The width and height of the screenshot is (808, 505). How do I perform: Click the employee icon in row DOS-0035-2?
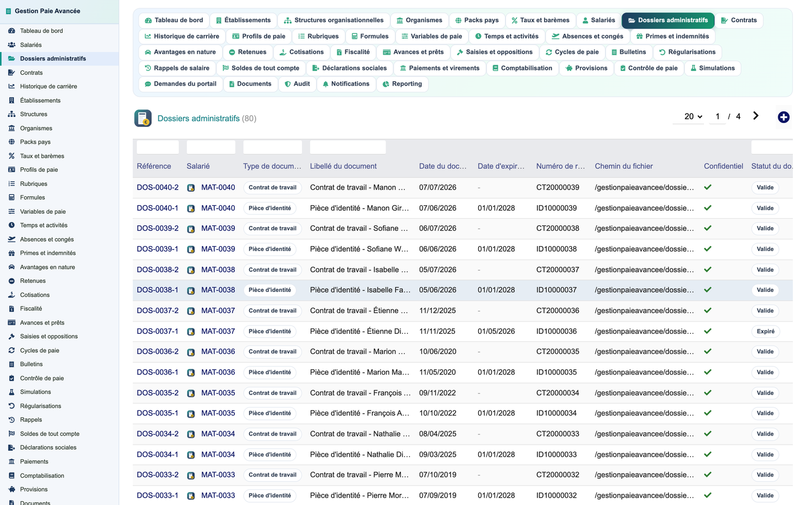point(191,393)
